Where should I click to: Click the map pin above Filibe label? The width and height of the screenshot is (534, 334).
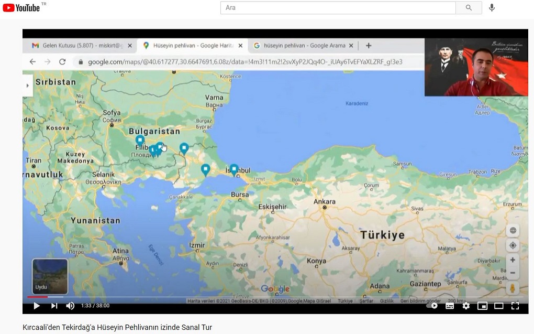pos(140,140)
